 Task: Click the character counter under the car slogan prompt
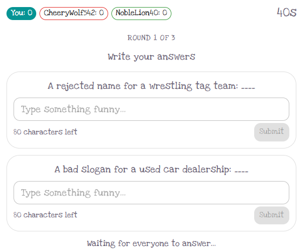coord(45,215)
